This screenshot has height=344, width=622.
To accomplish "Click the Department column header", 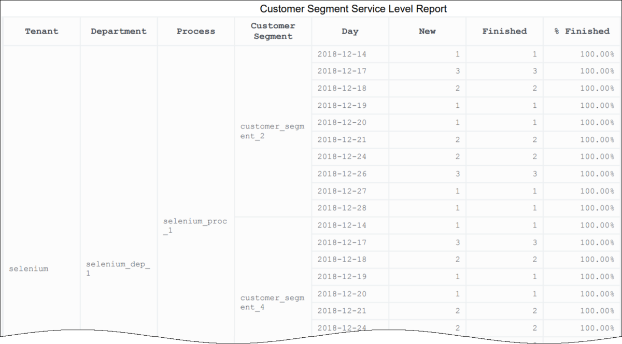I will 119,31.
